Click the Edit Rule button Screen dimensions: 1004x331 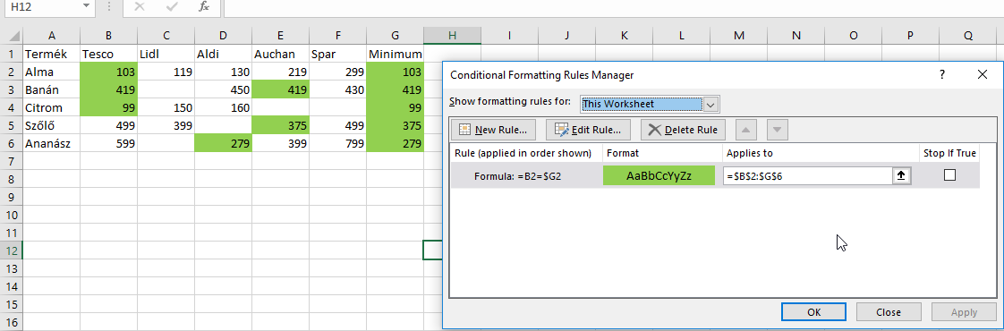tap(588, 130)
